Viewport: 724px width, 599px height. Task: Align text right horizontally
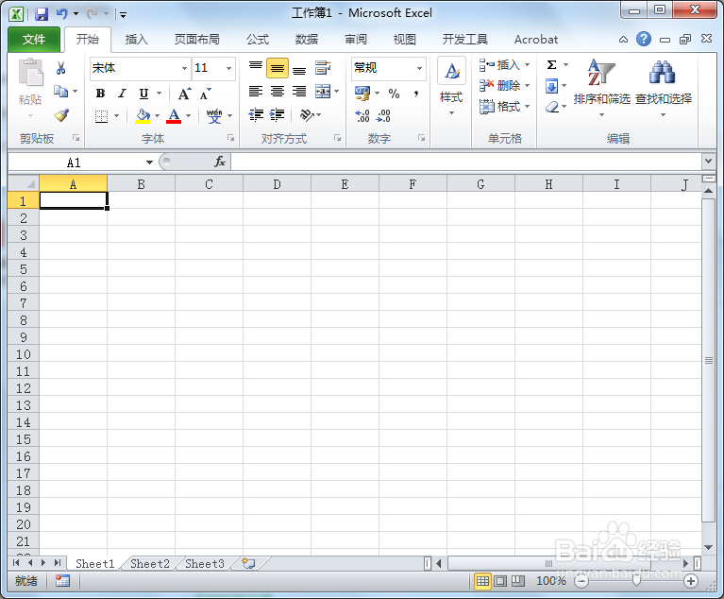(299, 92)
